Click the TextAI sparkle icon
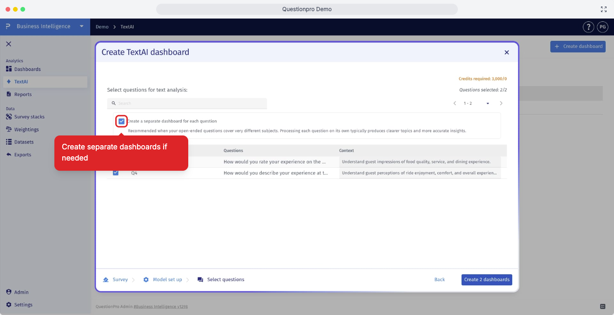 point(9,82)
